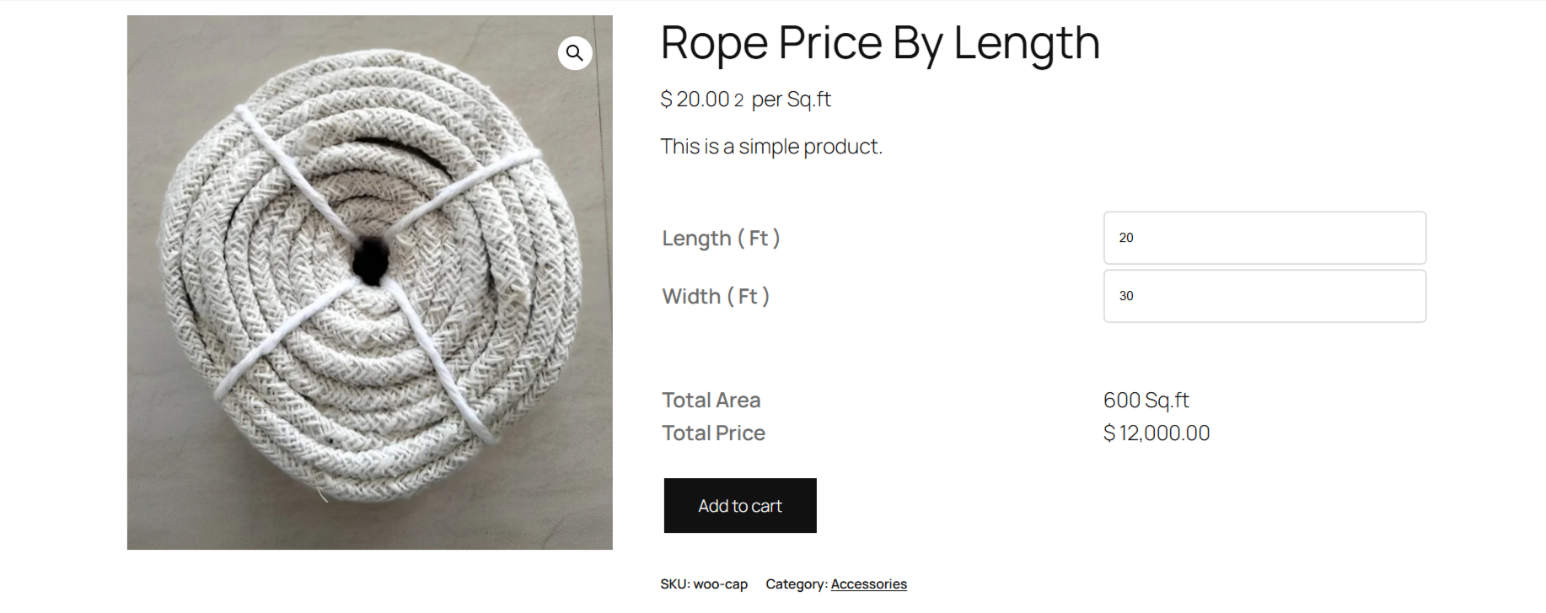Click the Total Area label
This screenshot has height=613, width=1546.
[x=711, y=401]
